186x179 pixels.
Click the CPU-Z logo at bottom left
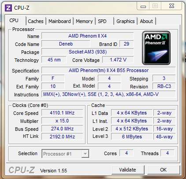coord(22,170)
